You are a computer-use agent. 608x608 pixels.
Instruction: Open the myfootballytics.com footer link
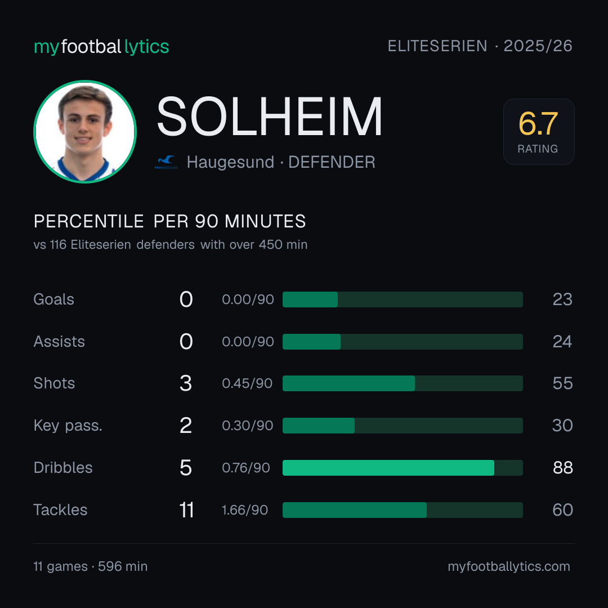(509, 566)
